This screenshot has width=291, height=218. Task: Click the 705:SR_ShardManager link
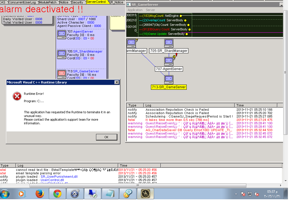(x=85, y=52)
